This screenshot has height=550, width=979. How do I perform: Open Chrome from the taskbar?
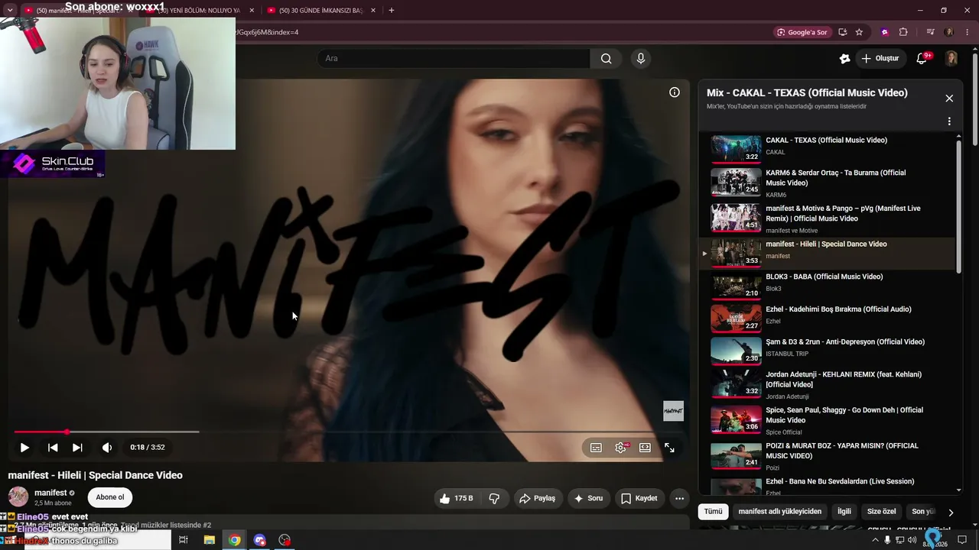pyautogui.click(x=234, y=540)
